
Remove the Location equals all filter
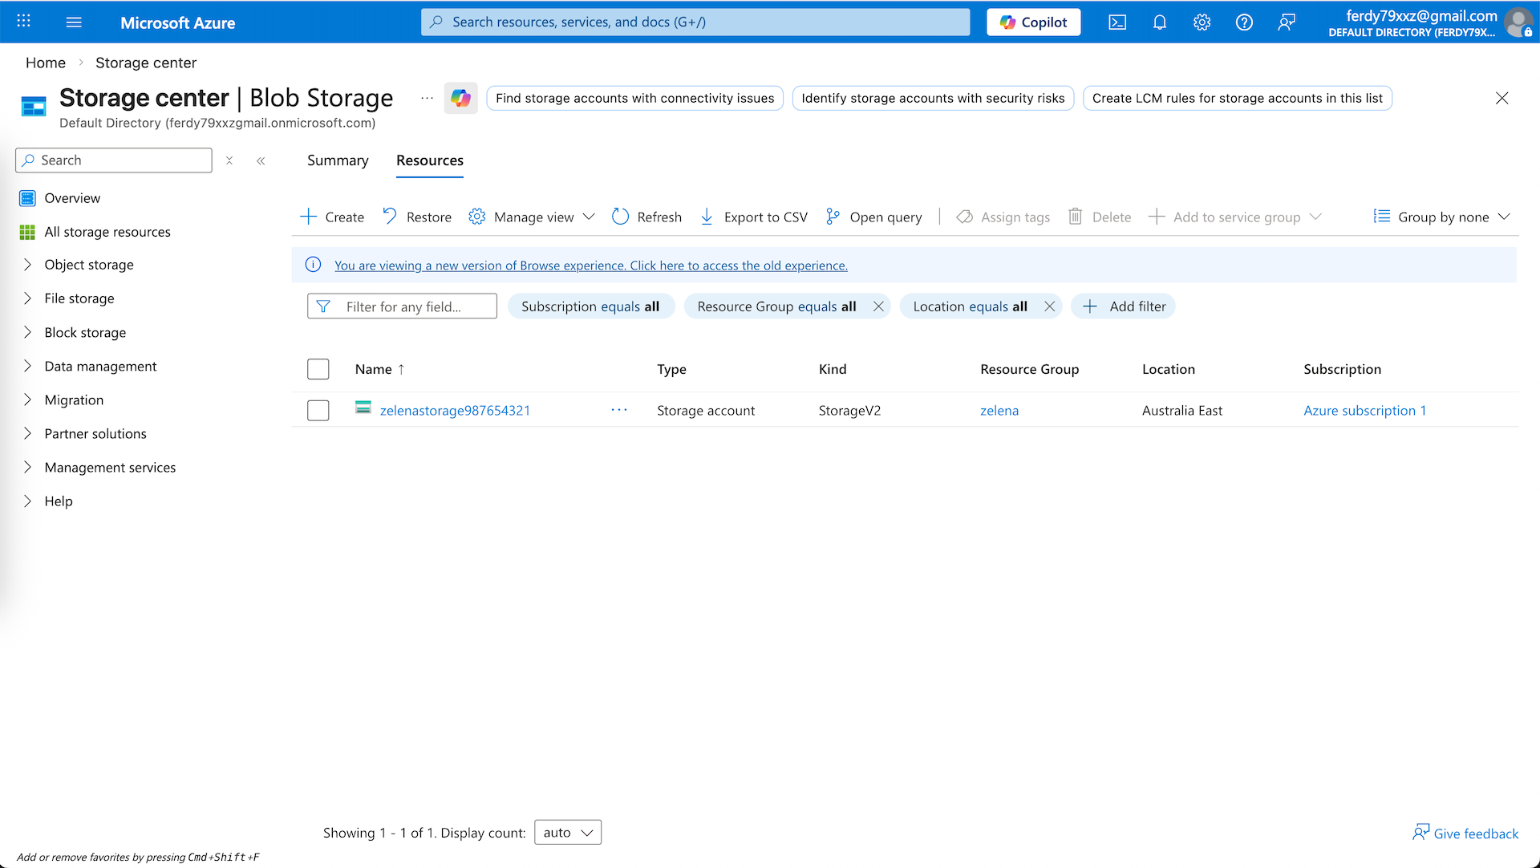point(1049,306)
